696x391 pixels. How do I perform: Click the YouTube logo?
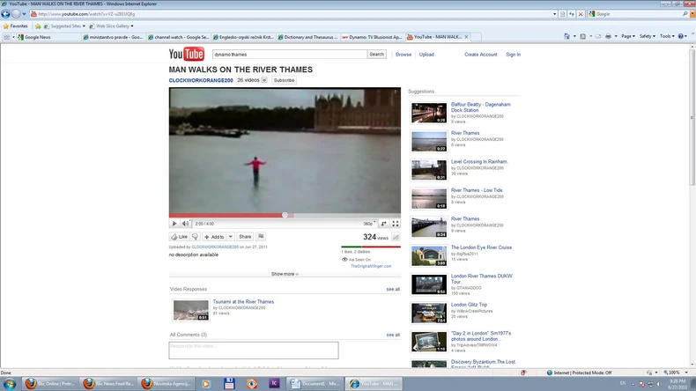click(187, 54)
